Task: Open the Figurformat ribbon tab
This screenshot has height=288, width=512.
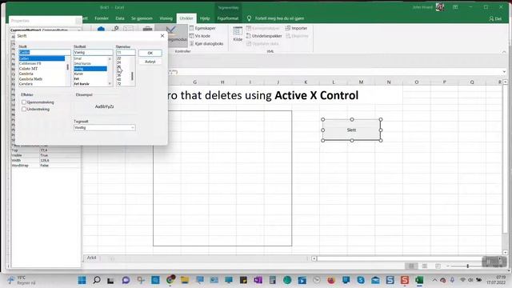Action: click(x=227, y=18)
